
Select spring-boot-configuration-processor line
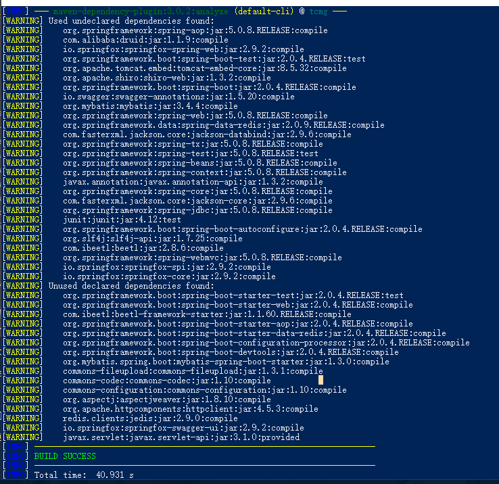coord(266,343)
